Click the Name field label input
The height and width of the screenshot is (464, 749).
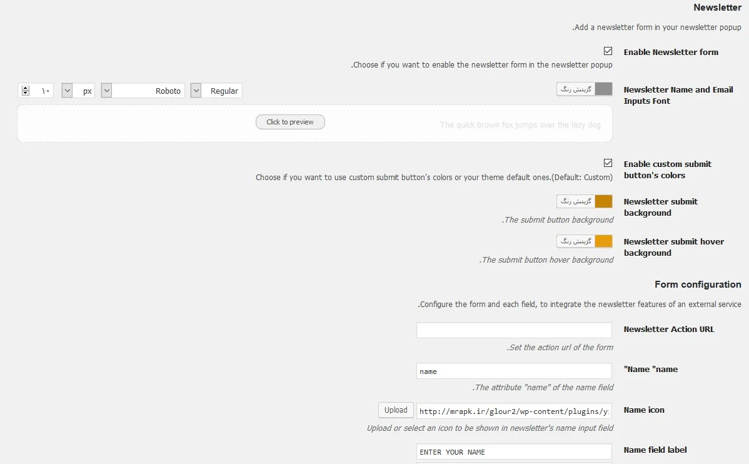coord(514,451)
